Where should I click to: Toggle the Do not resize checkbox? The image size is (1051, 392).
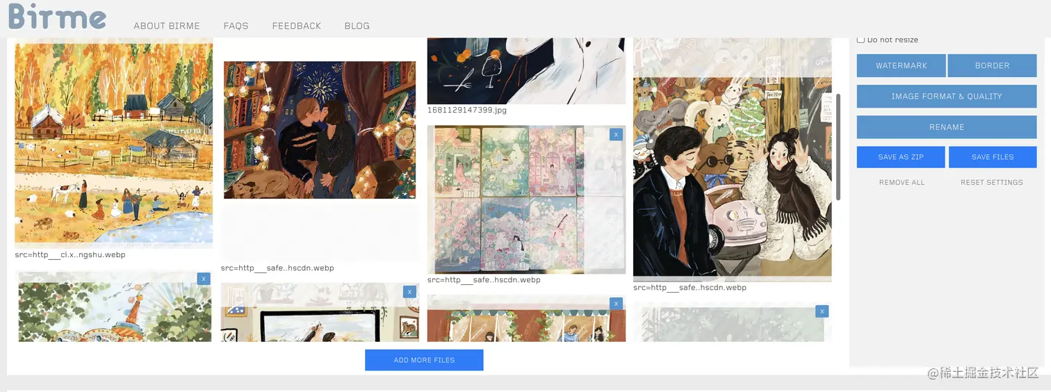point(861,40)
